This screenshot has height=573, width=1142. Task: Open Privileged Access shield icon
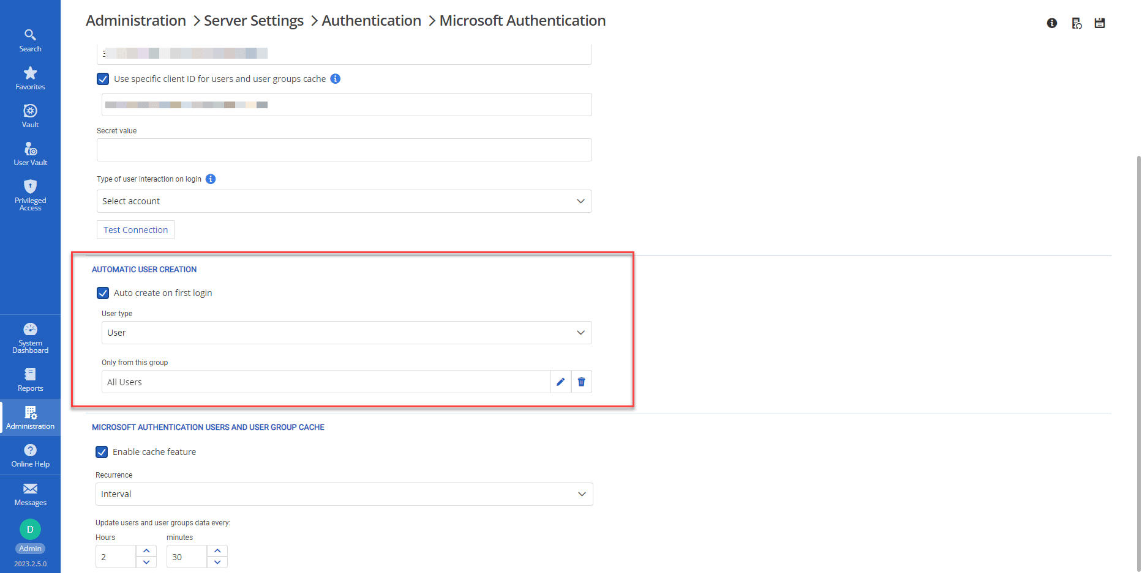coord(30,195)
